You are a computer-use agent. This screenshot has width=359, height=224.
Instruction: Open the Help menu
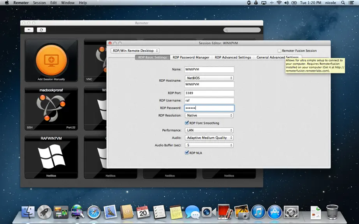pos(83,3)
